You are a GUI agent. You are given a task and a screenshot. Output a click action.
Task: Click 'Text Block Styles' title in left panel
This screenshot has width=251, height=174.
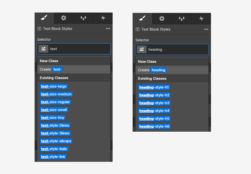(58, 28)
